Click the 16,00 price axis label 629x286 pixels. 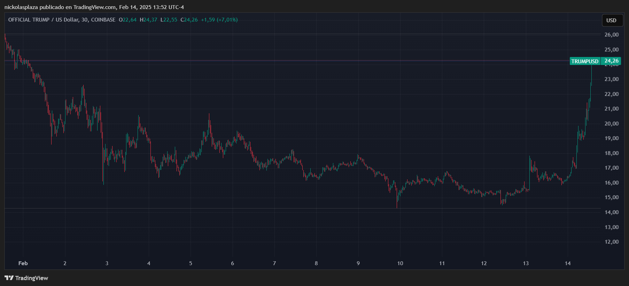click(612, 183)
